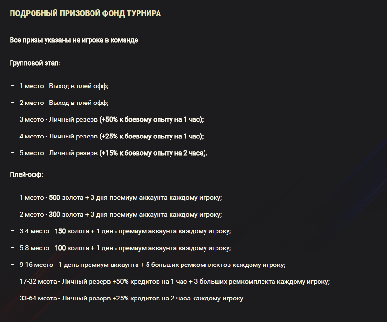Click the '3-4 место - 150 золота' line
387x322 pixels.
[125, 231]
